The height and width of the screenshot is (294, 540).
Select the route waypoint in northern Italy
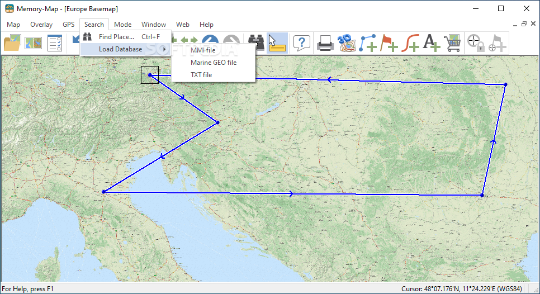[x=103, y=192]
